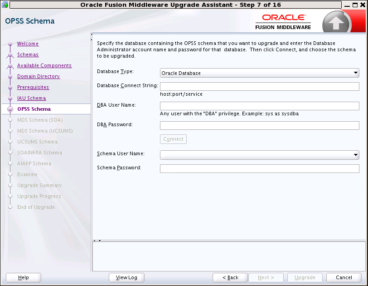
Task: Click the Connect button
Action: (x=173, y=139)
